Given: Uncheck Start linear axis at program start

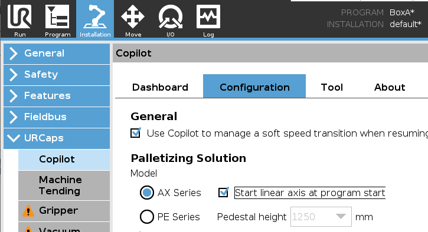Looking at the screenshot, I should point(224,192).
